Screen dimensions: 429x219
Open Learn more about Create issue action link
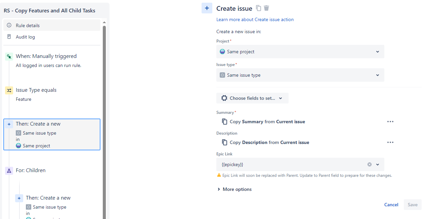pos(255,19)
